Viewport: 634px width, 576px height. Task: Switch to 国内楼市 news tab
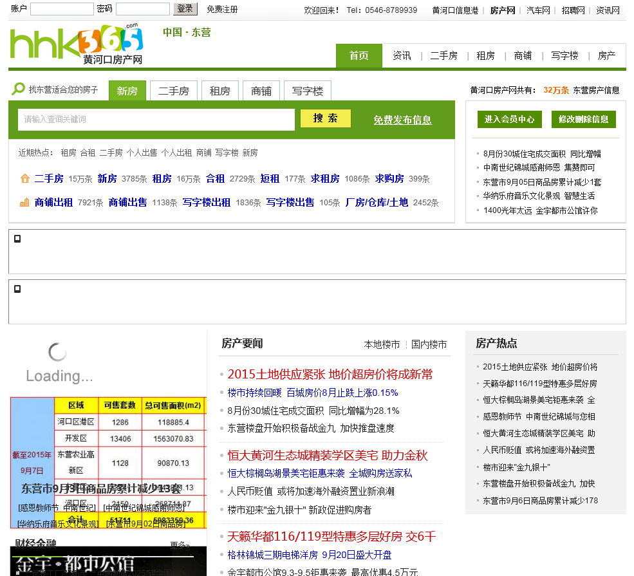point(429,344)
